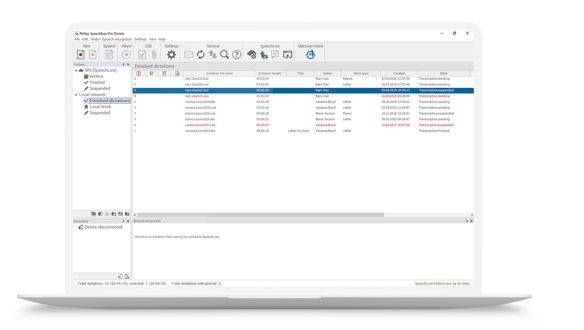Viewport: 584px width, 330px height.
Task: Pin the Recorders panel
Action: click(123, 221)
